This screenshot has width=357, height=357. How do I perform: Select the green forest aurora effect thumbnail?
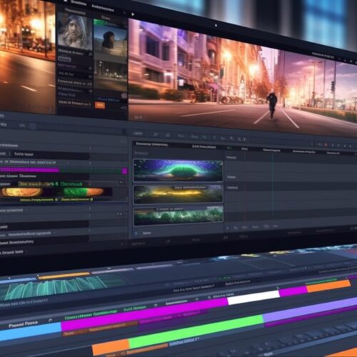(178, 216)
